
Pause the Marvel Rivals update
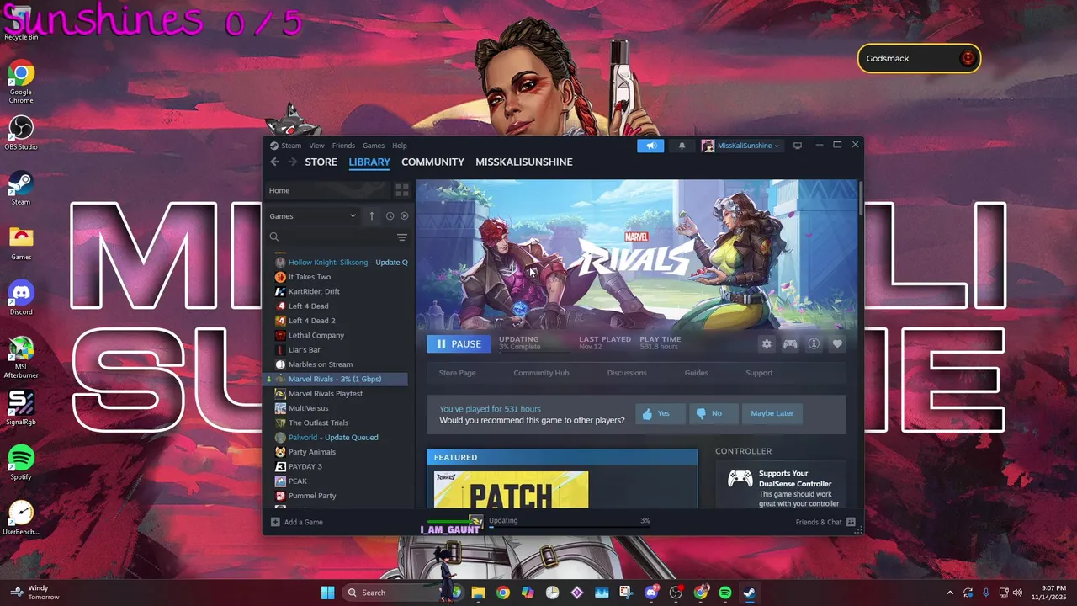click(459, 343)
